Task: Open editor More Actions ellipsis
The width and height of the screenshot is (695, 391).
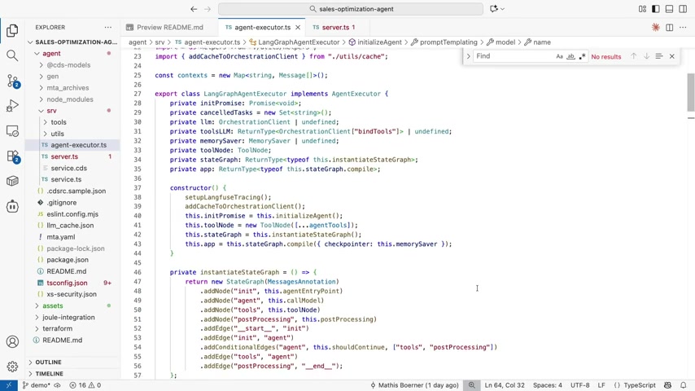Action: (683, 27)
